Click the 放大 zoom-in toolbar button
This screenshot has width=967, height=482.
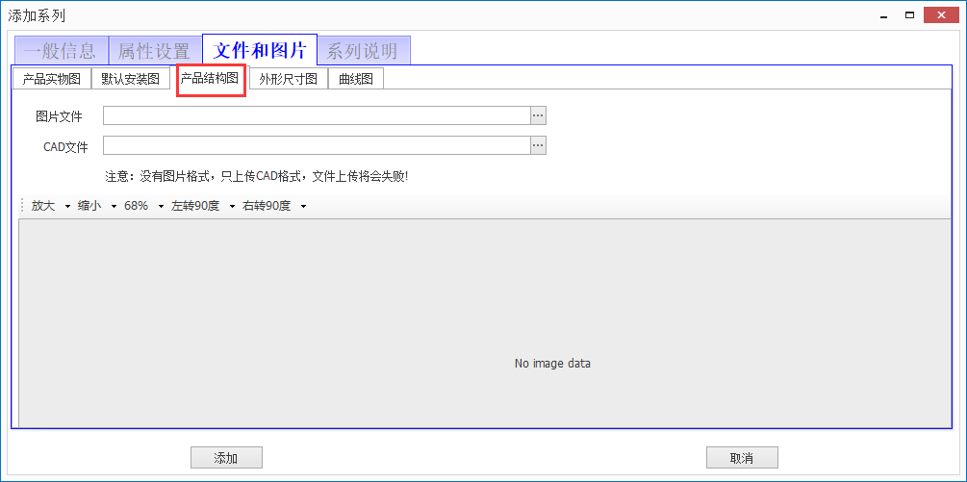[43, 206]
